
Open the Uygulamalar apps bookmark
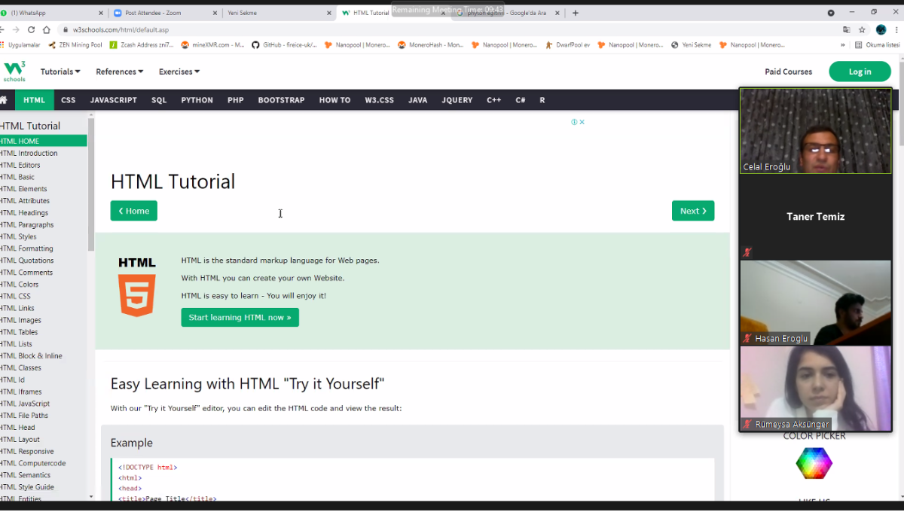pos(20,45)
